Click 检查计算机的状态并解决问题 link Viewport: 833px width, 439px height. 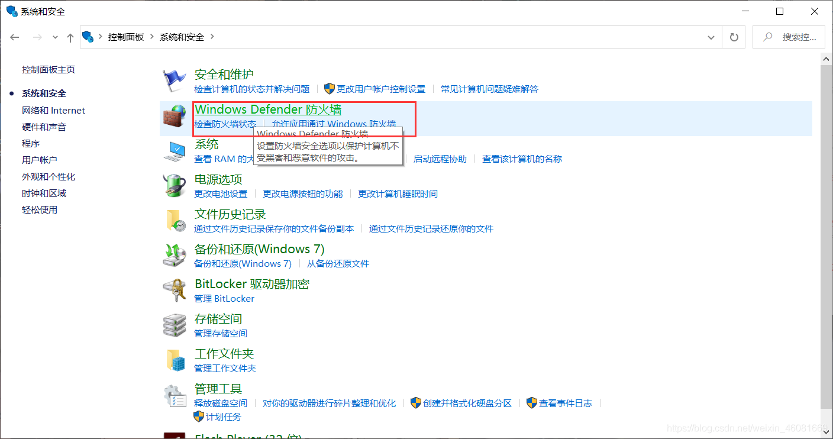(x=252, y=89)
